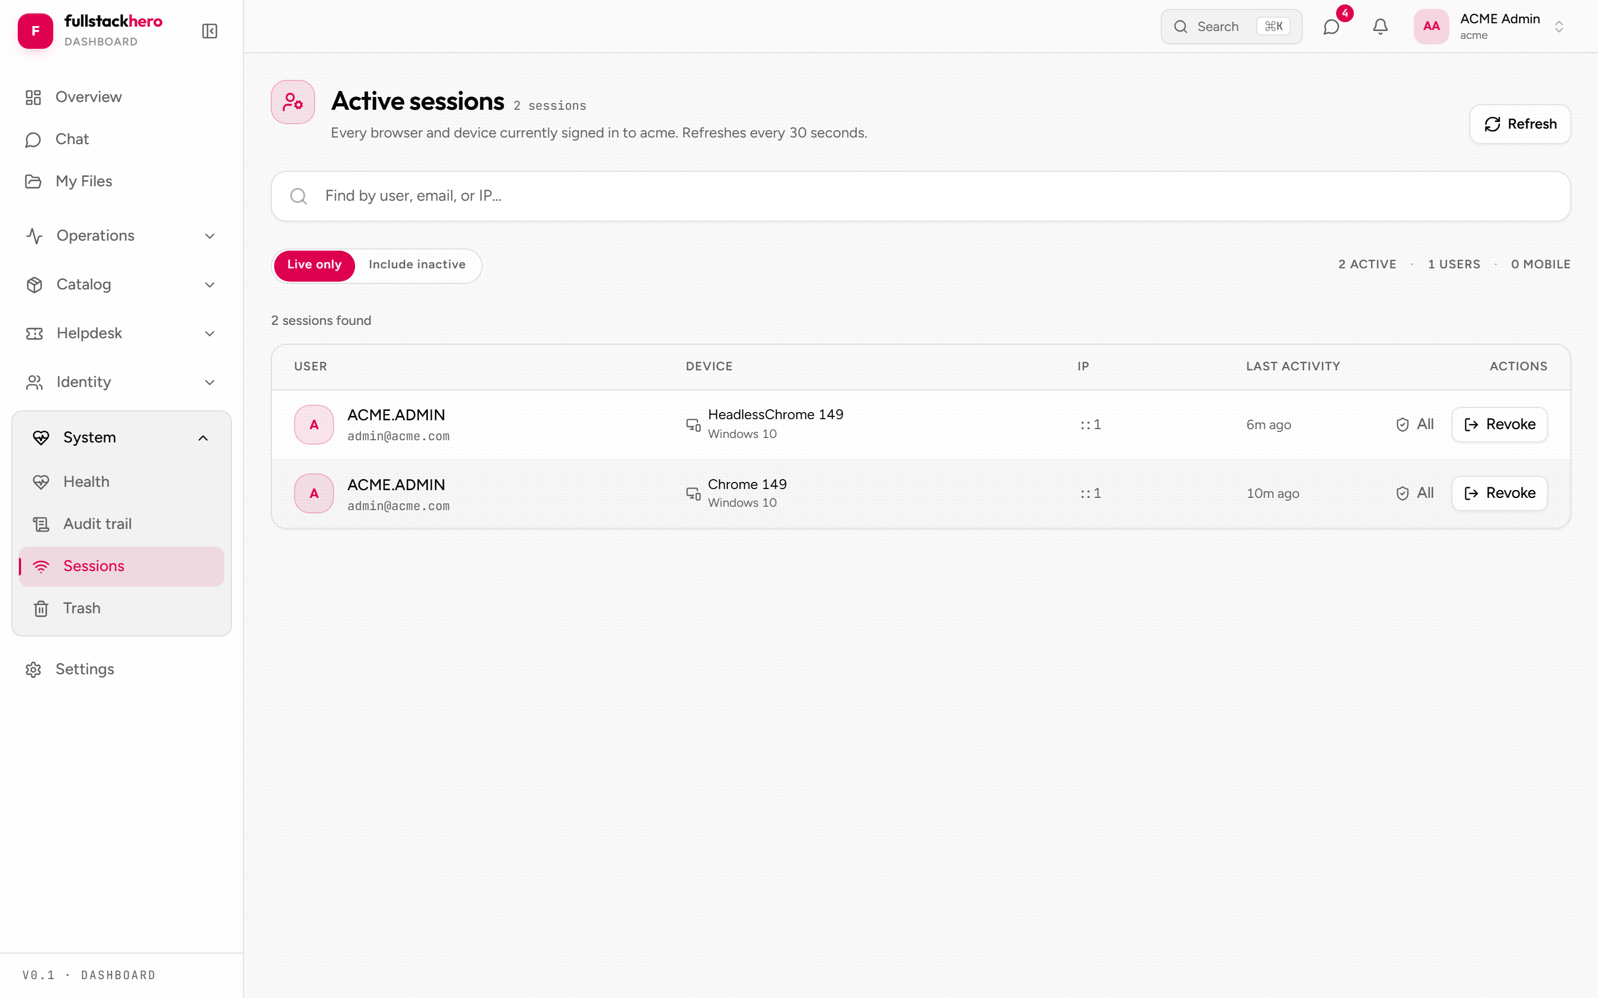Click 'V0.1 · DASHBOARD' footer text
Screen dimensions: 1598x998
pos(89,975)
